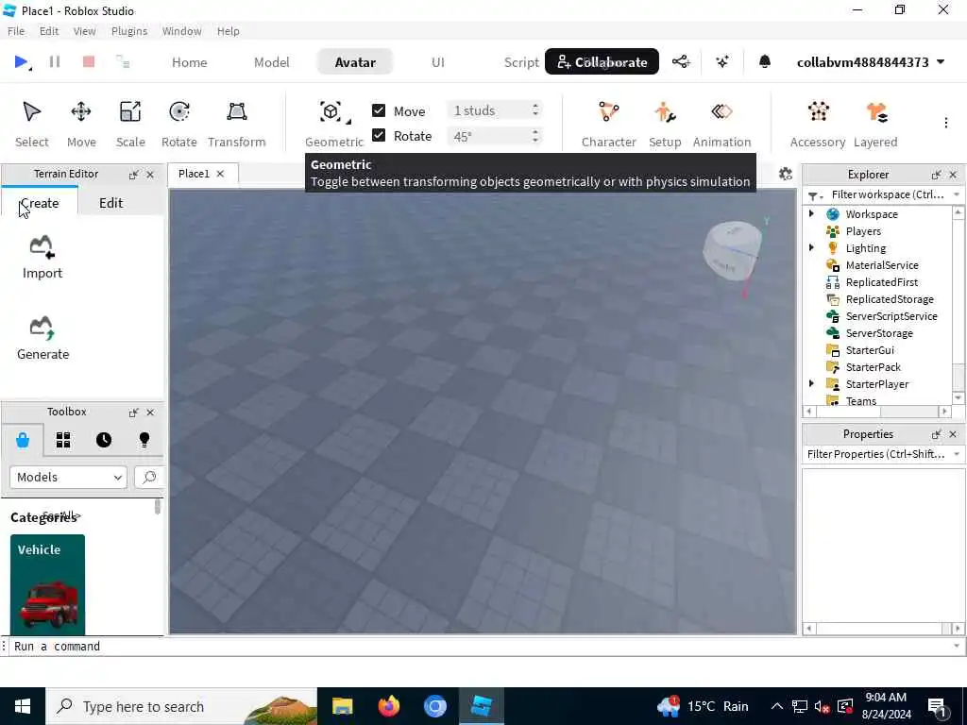Screen dimensions: 967x725
Task: Uncheck the Move snapping checkbox
Action: pyautogui.click(x=379, y=110)
